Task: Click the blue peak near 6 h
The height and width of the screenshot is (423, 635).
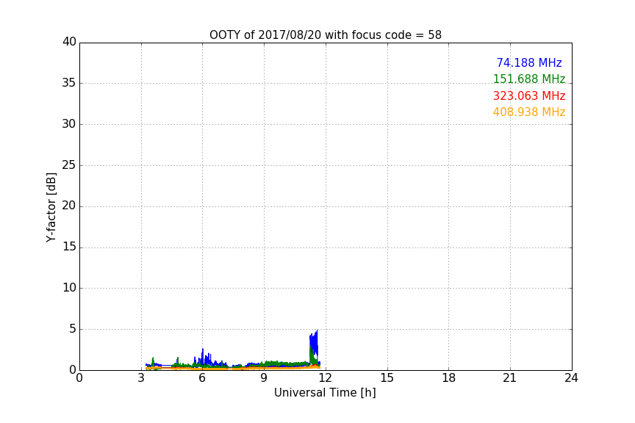Action: point(203,356)
